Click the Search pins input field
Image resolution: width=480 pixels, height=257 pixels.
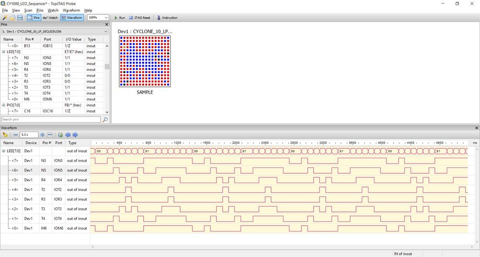coord(50,119)
